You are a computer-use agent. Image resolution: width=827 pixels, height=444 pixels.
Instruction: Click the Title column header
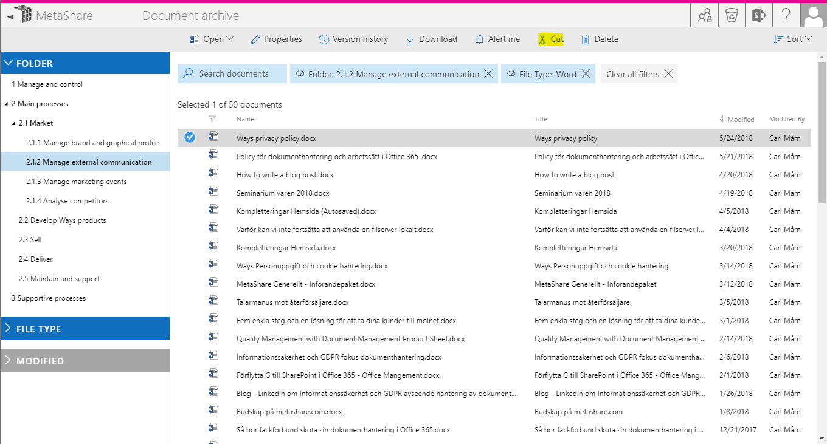click(x=541, y=119)
